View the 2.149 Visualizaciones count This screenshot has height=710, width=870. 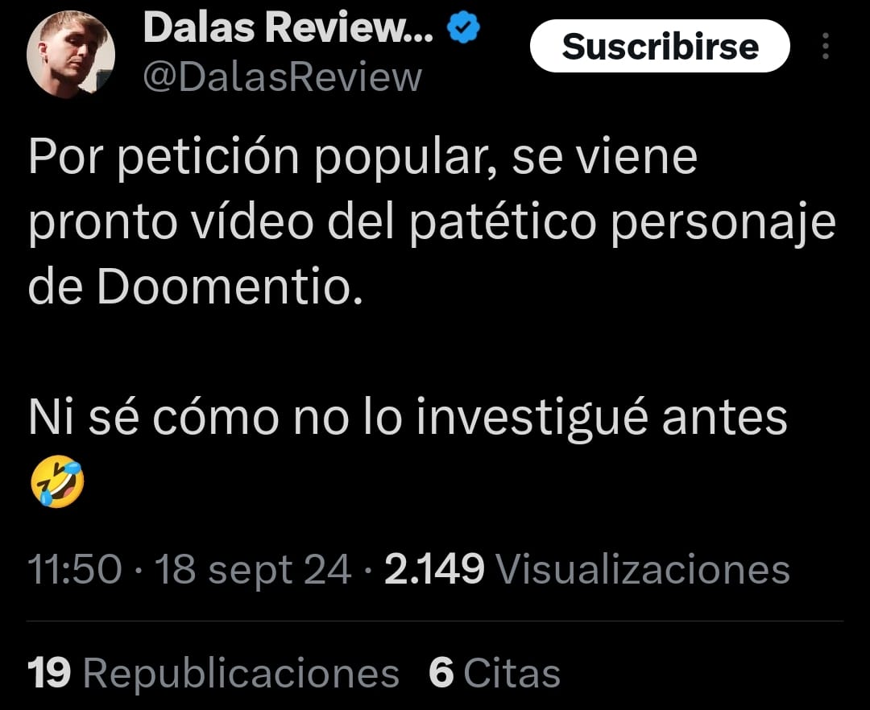(587, 569)
